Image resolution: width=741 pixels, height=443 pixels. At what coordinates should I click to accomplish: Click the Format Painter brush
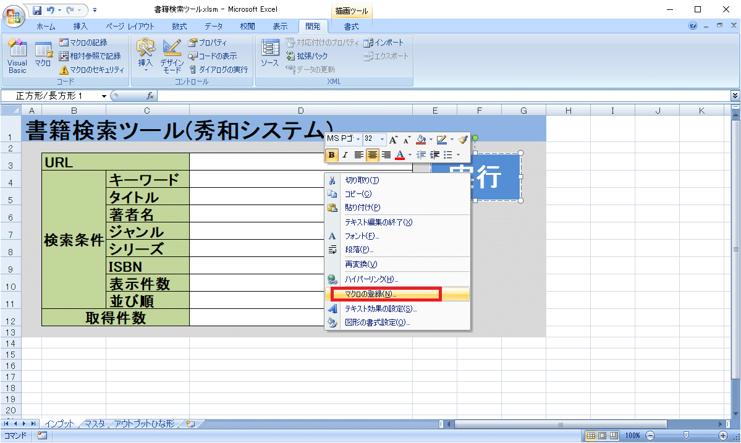tap(463, 139)
